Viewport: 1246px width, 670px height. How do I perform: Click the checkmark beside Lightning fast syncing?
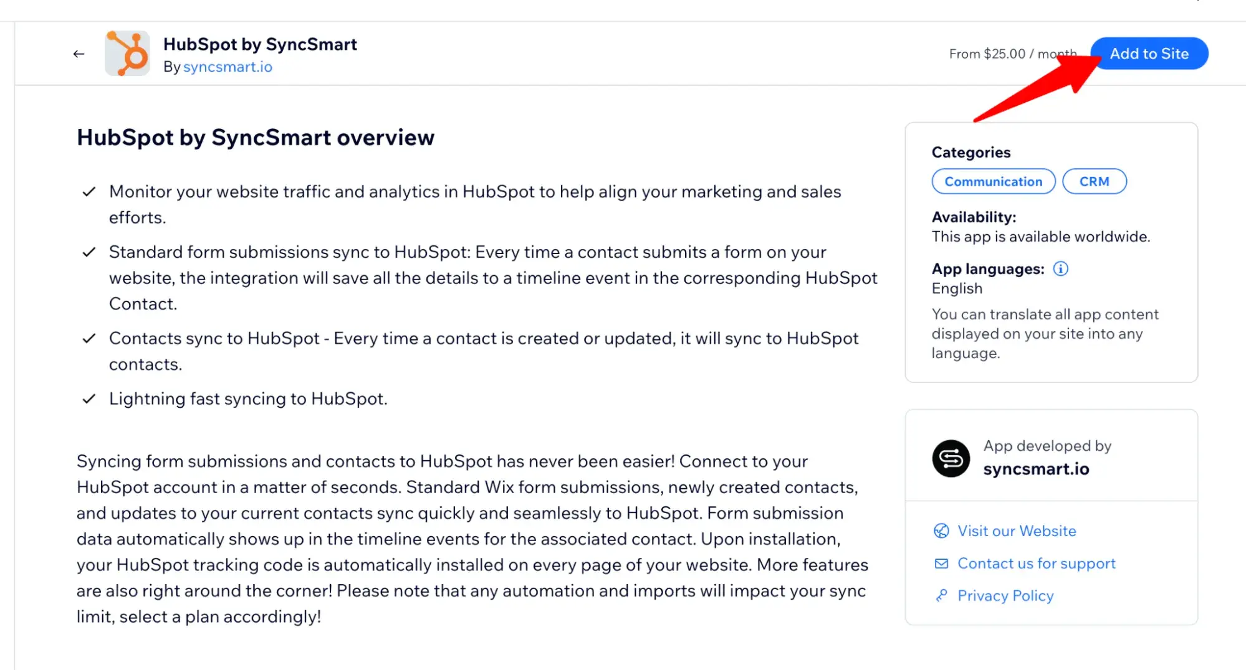[89, 399]
